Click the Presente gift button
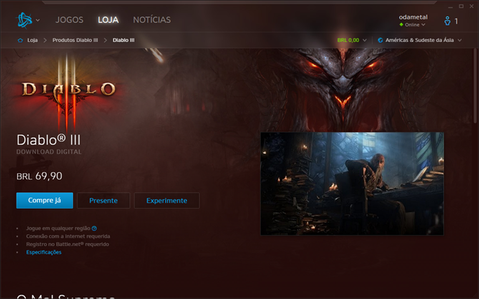Screen dimensions: 479x299 pos(103,201)
